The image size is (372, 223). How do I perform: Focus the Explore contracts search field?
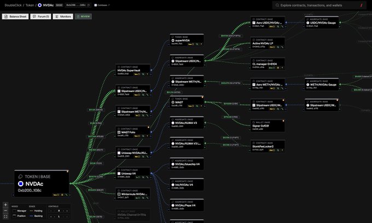[319, 5]
